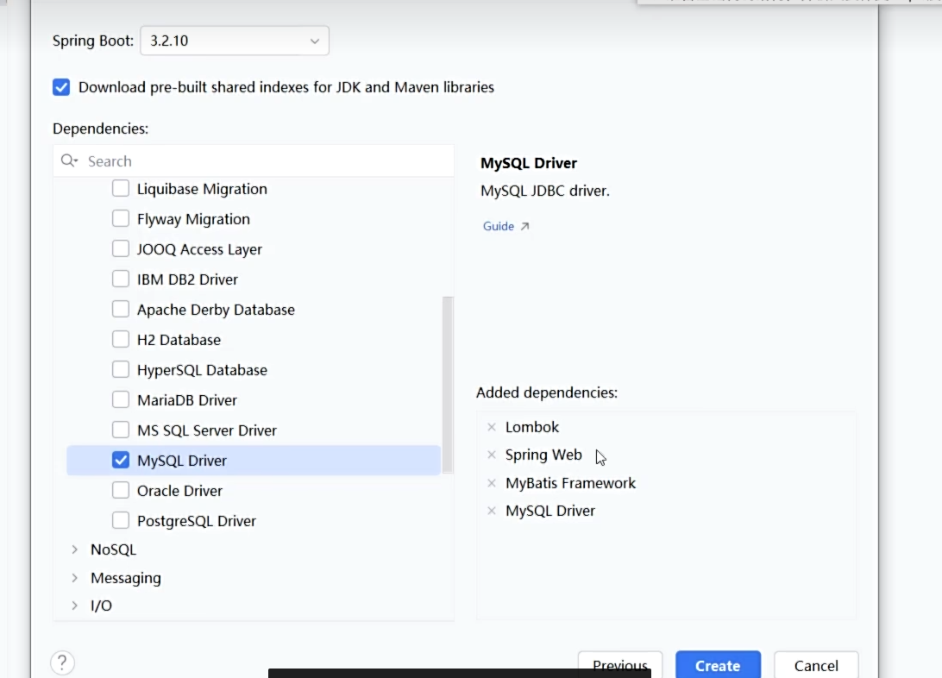The height and width of the screenshot is (678, 942).
Task: Open the help question mark icon
Action: 62,663
